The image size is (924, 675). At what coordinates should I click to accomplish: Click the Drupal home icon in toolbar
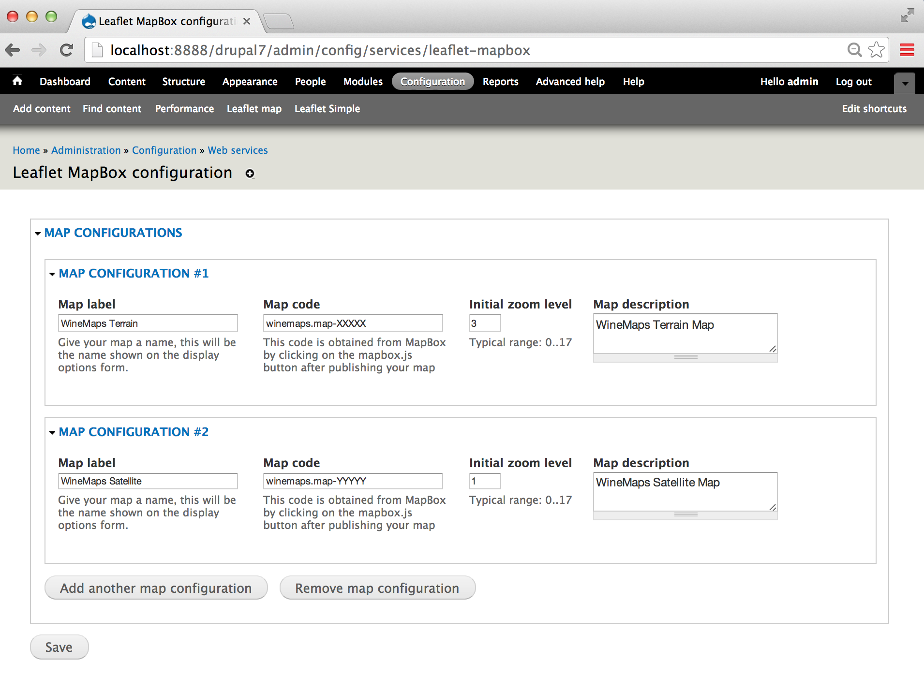pyautogui.click(x=17, y=81)
